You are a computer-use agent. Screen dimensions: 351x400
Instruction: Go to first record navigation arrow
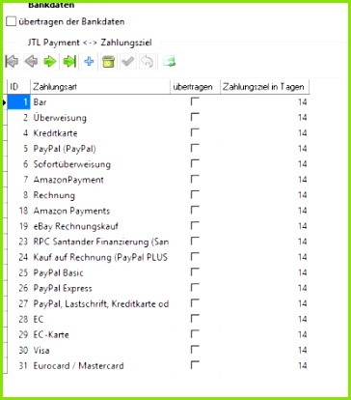pos(12,61)
